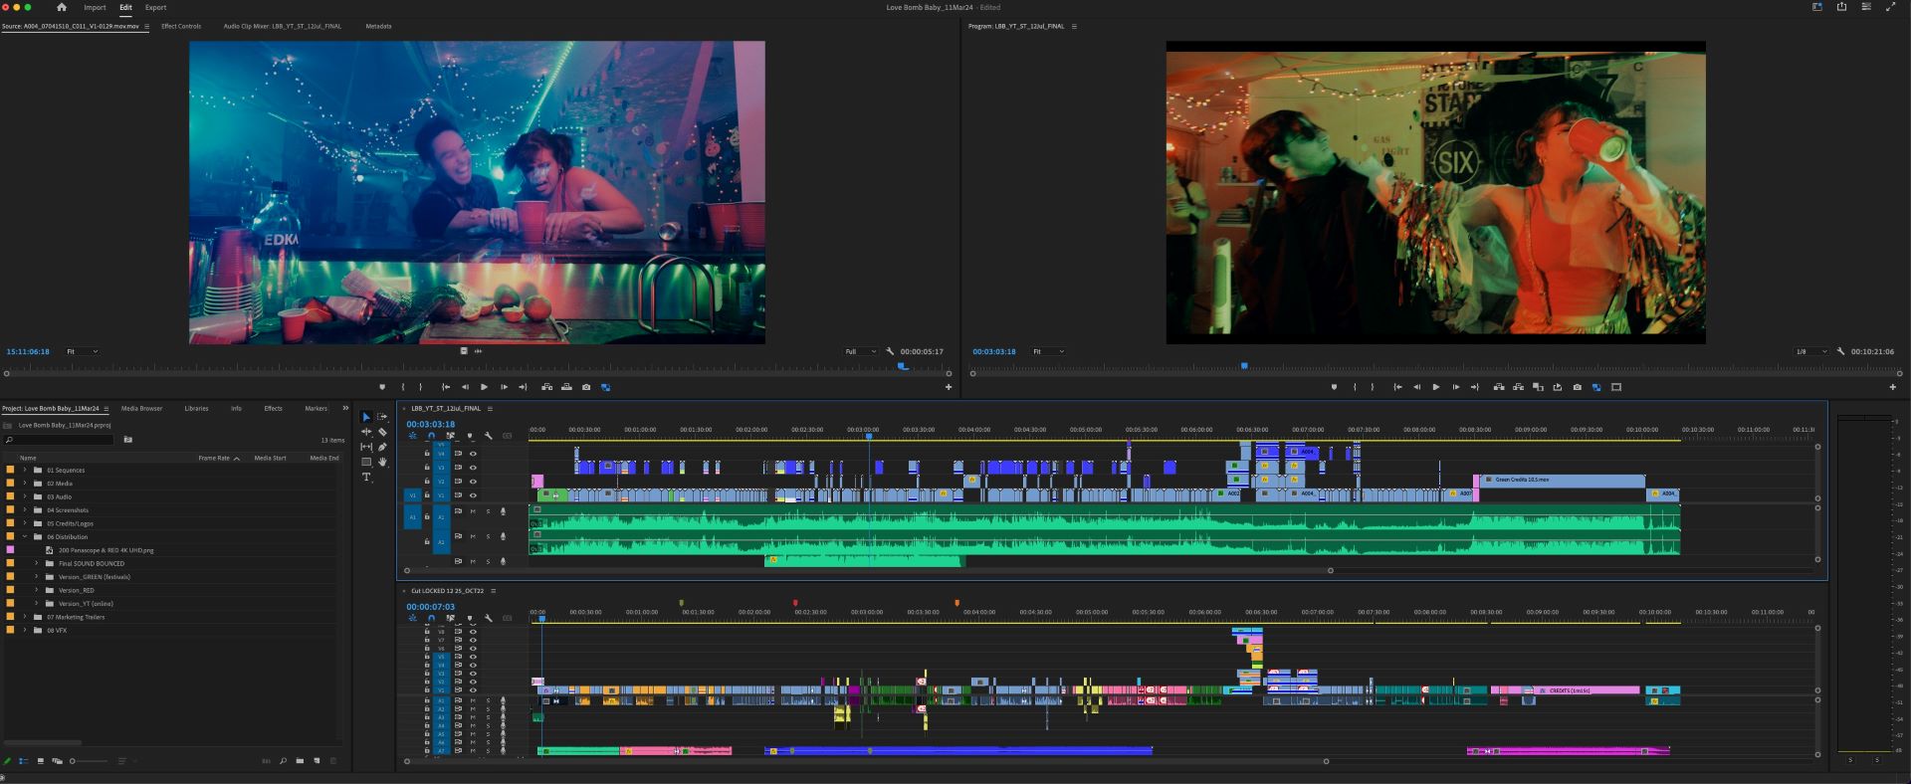
Task: Expand the 01 Sequences bin
Action: coord(25,470)
